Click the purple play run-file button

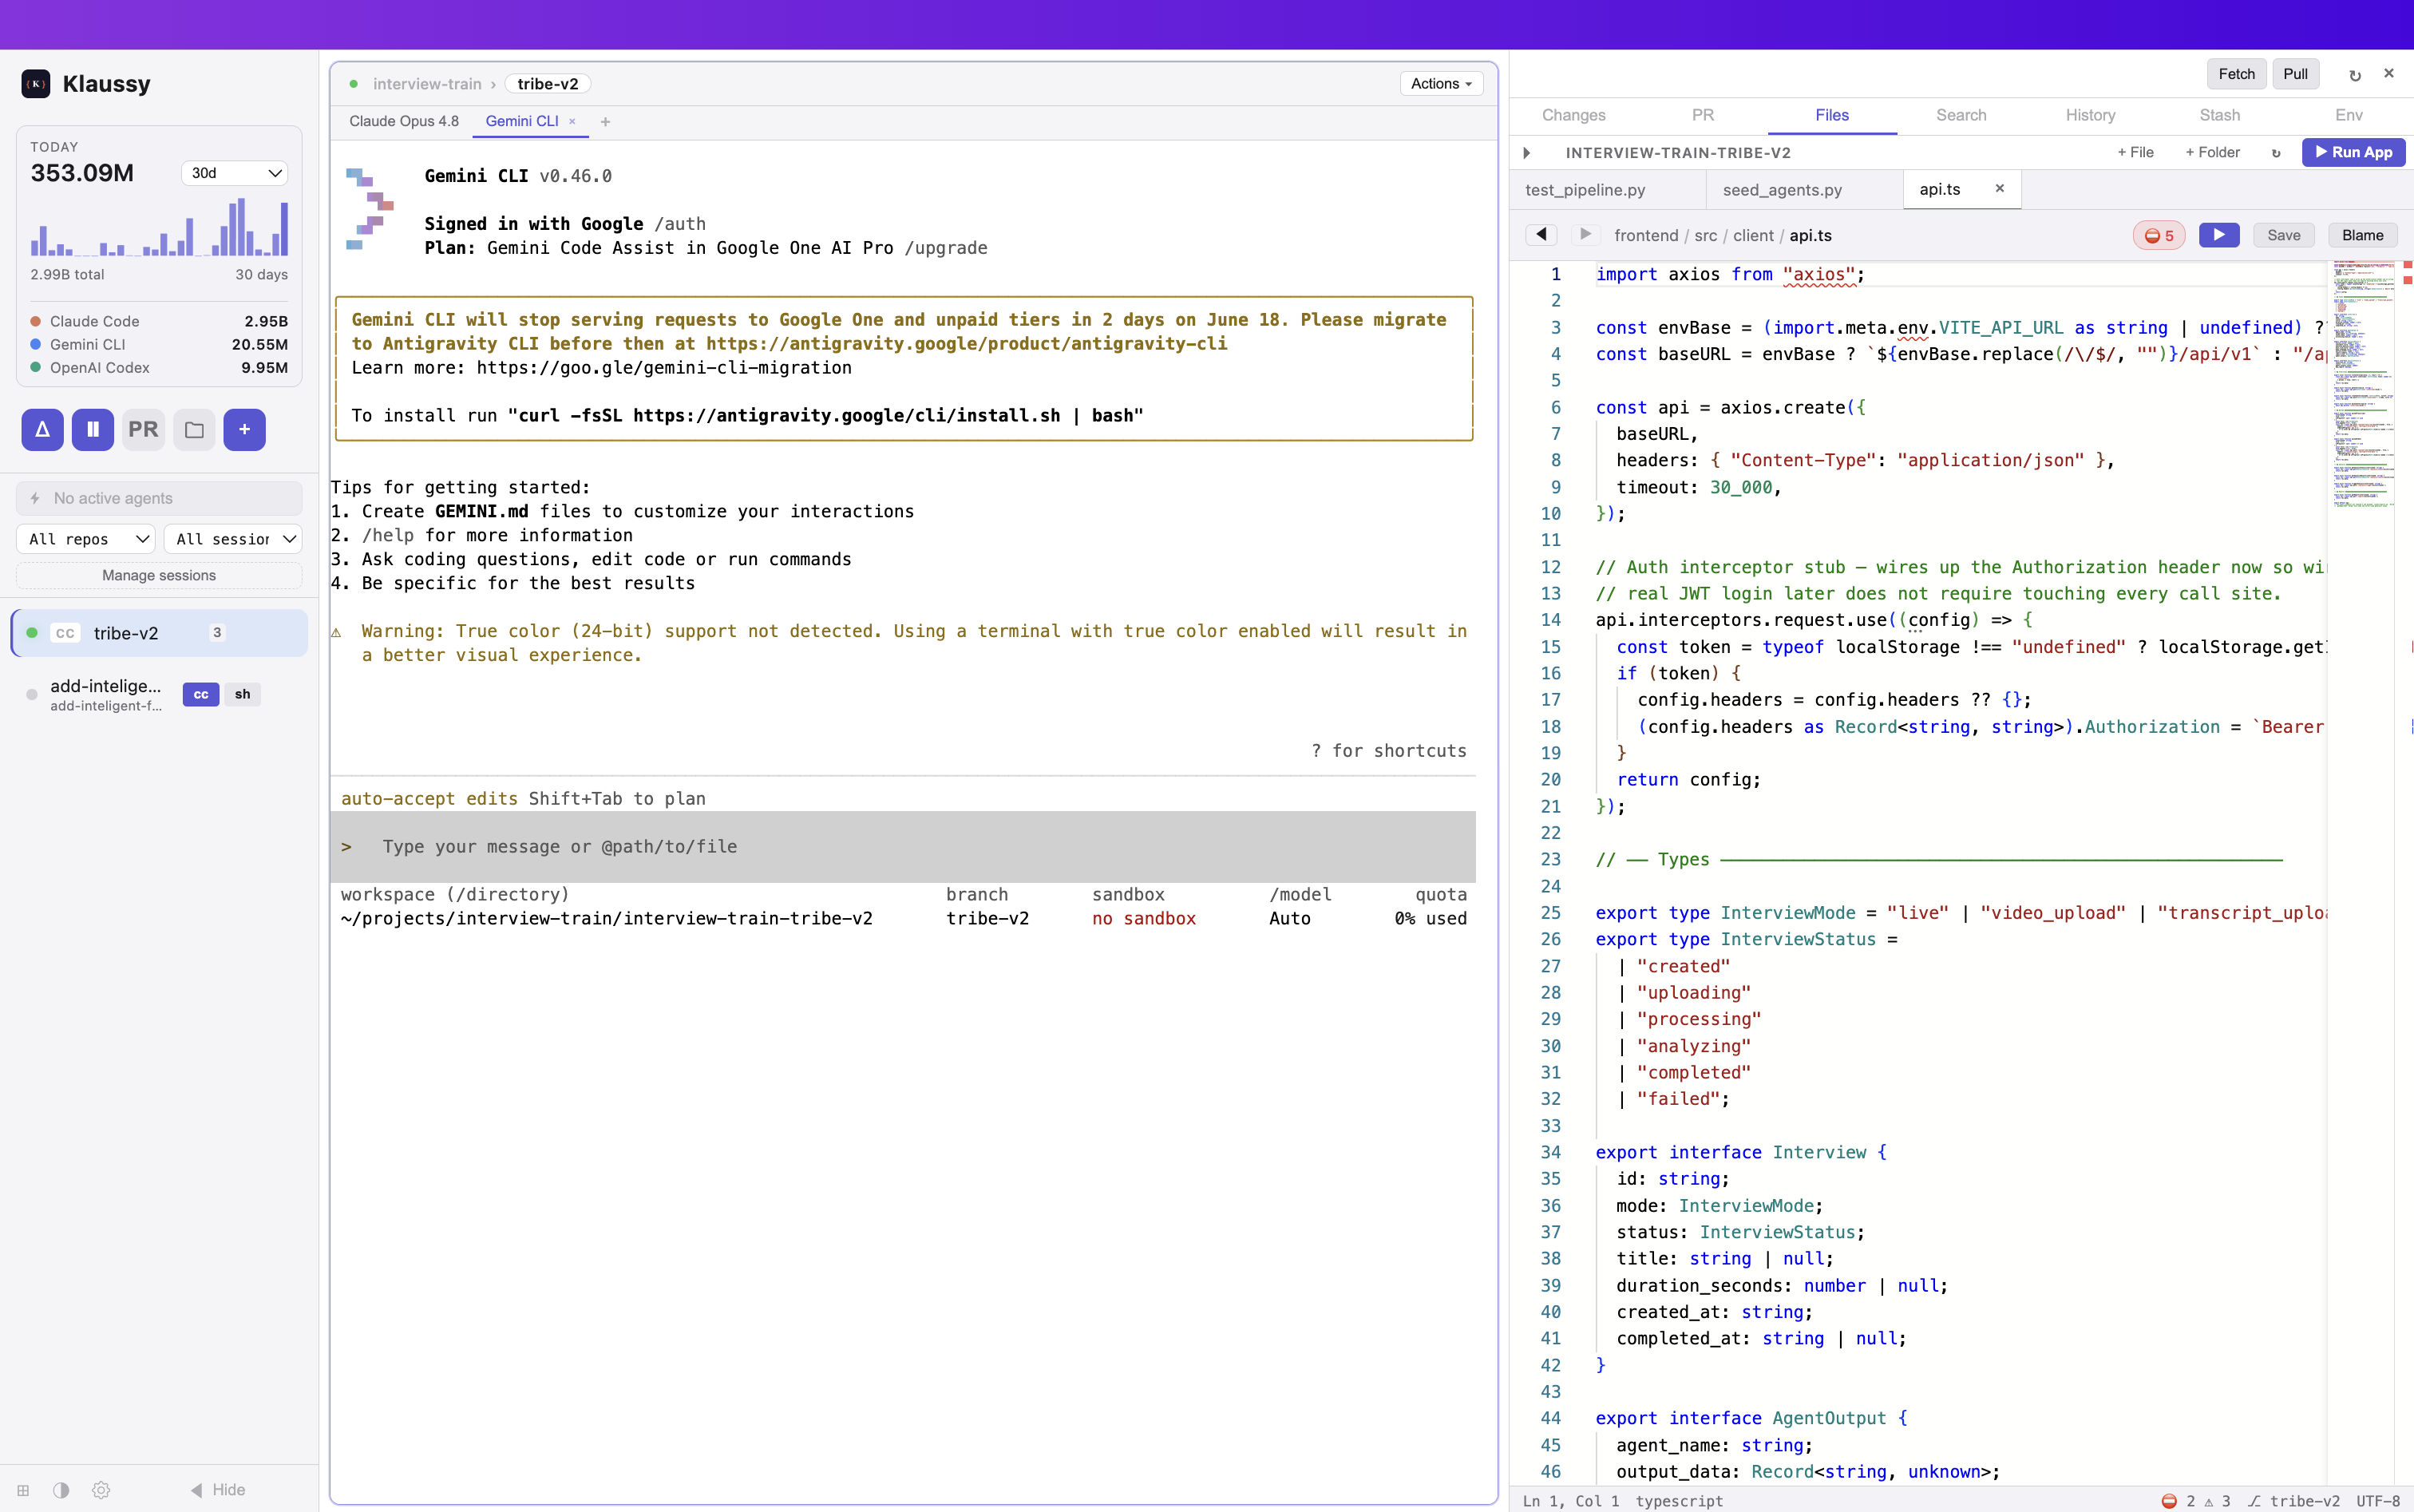coord(2219,235)
